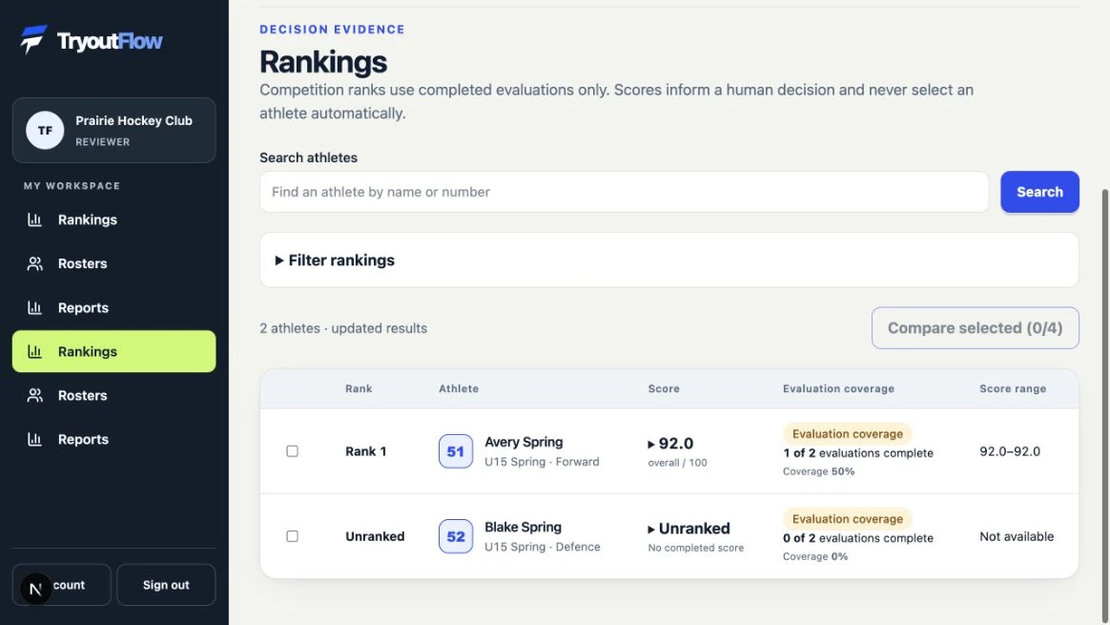Click the No completed score text
1110x625 pixels.
[x=695, y=548]
